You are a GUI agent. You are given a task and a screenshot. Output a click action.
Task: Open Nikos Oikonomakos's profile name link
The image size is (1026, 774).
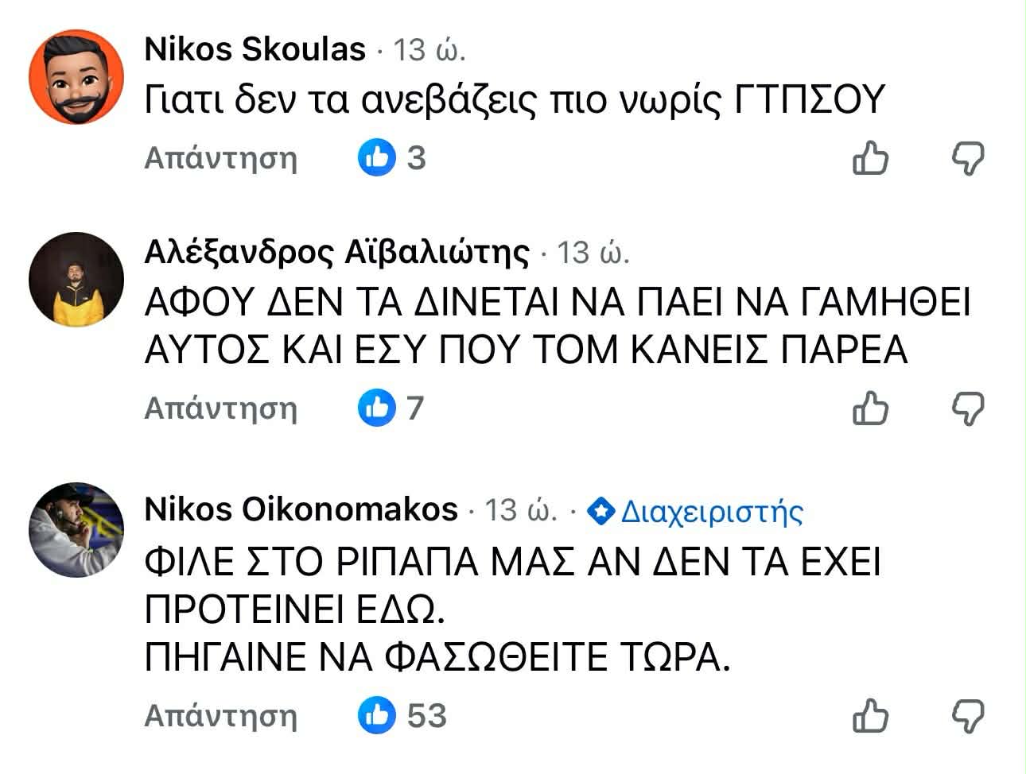click(x=301, y=509)
